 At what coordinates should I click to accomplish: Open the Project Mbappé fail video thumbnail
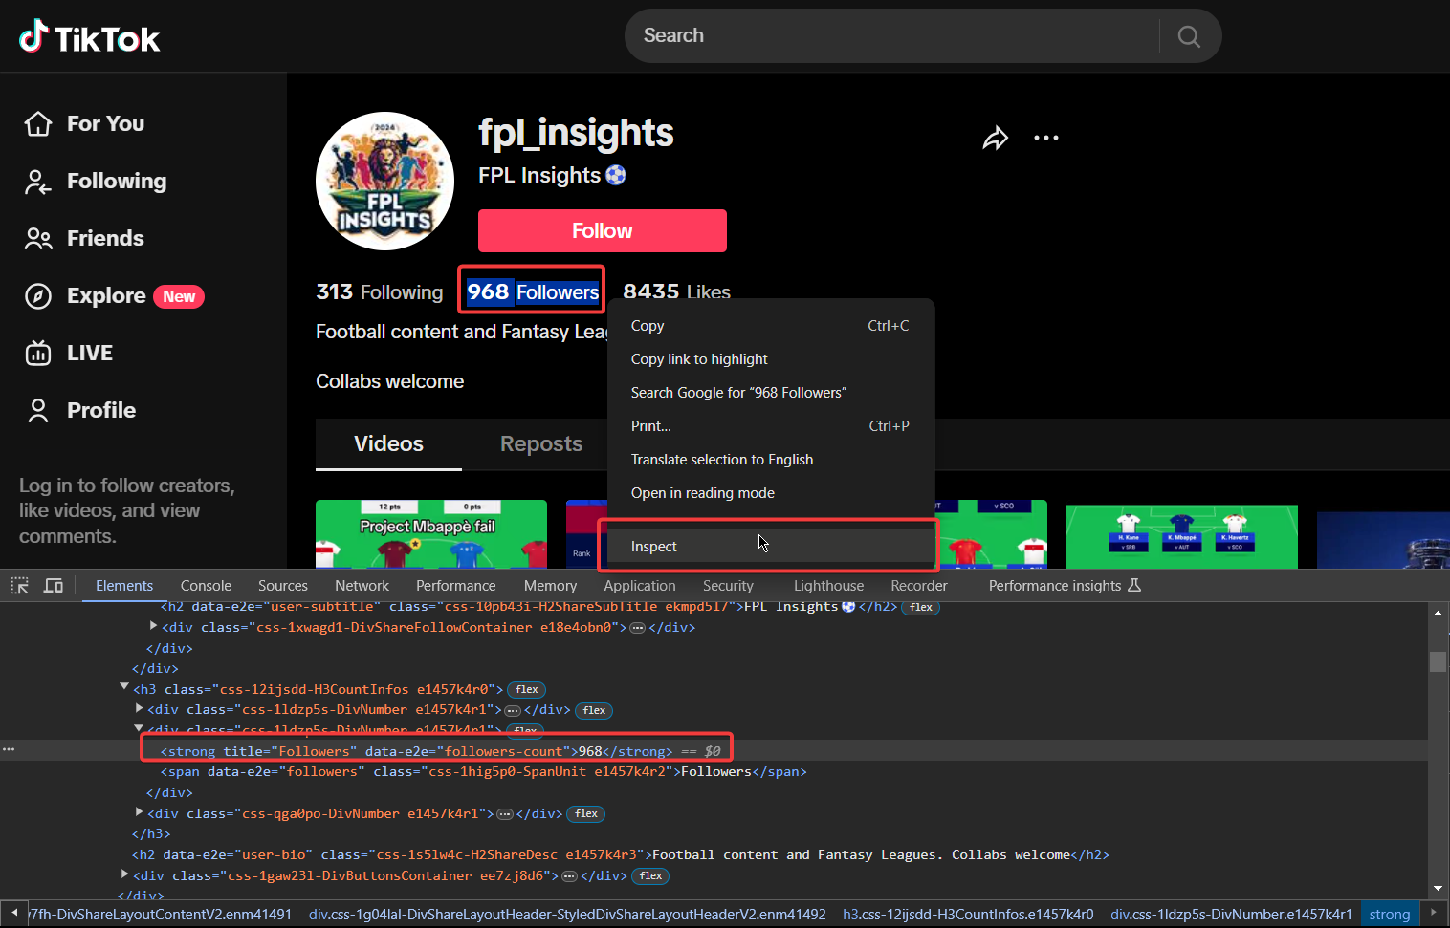click(x=430, y=525)
